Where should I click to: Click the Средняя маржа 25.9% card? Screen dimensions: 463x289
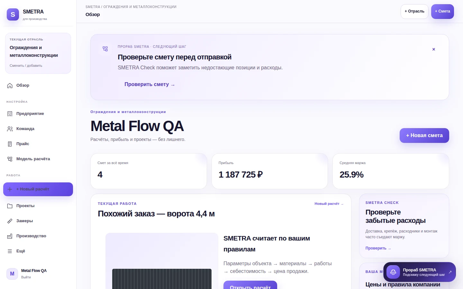391,171
